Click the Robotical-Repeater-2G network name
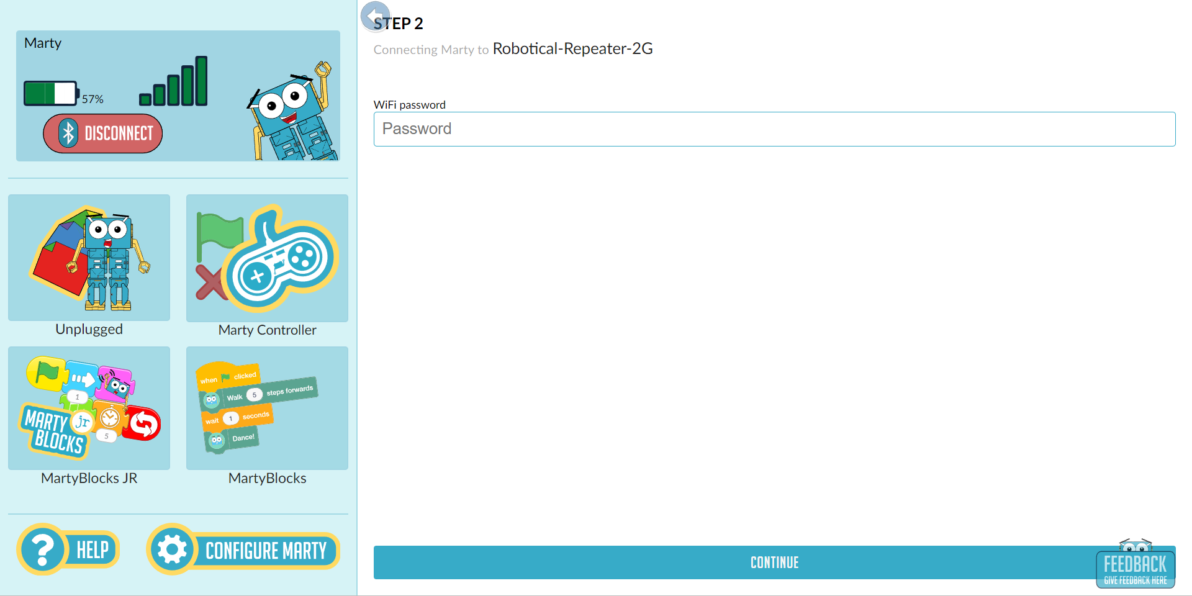 point(572,48)
